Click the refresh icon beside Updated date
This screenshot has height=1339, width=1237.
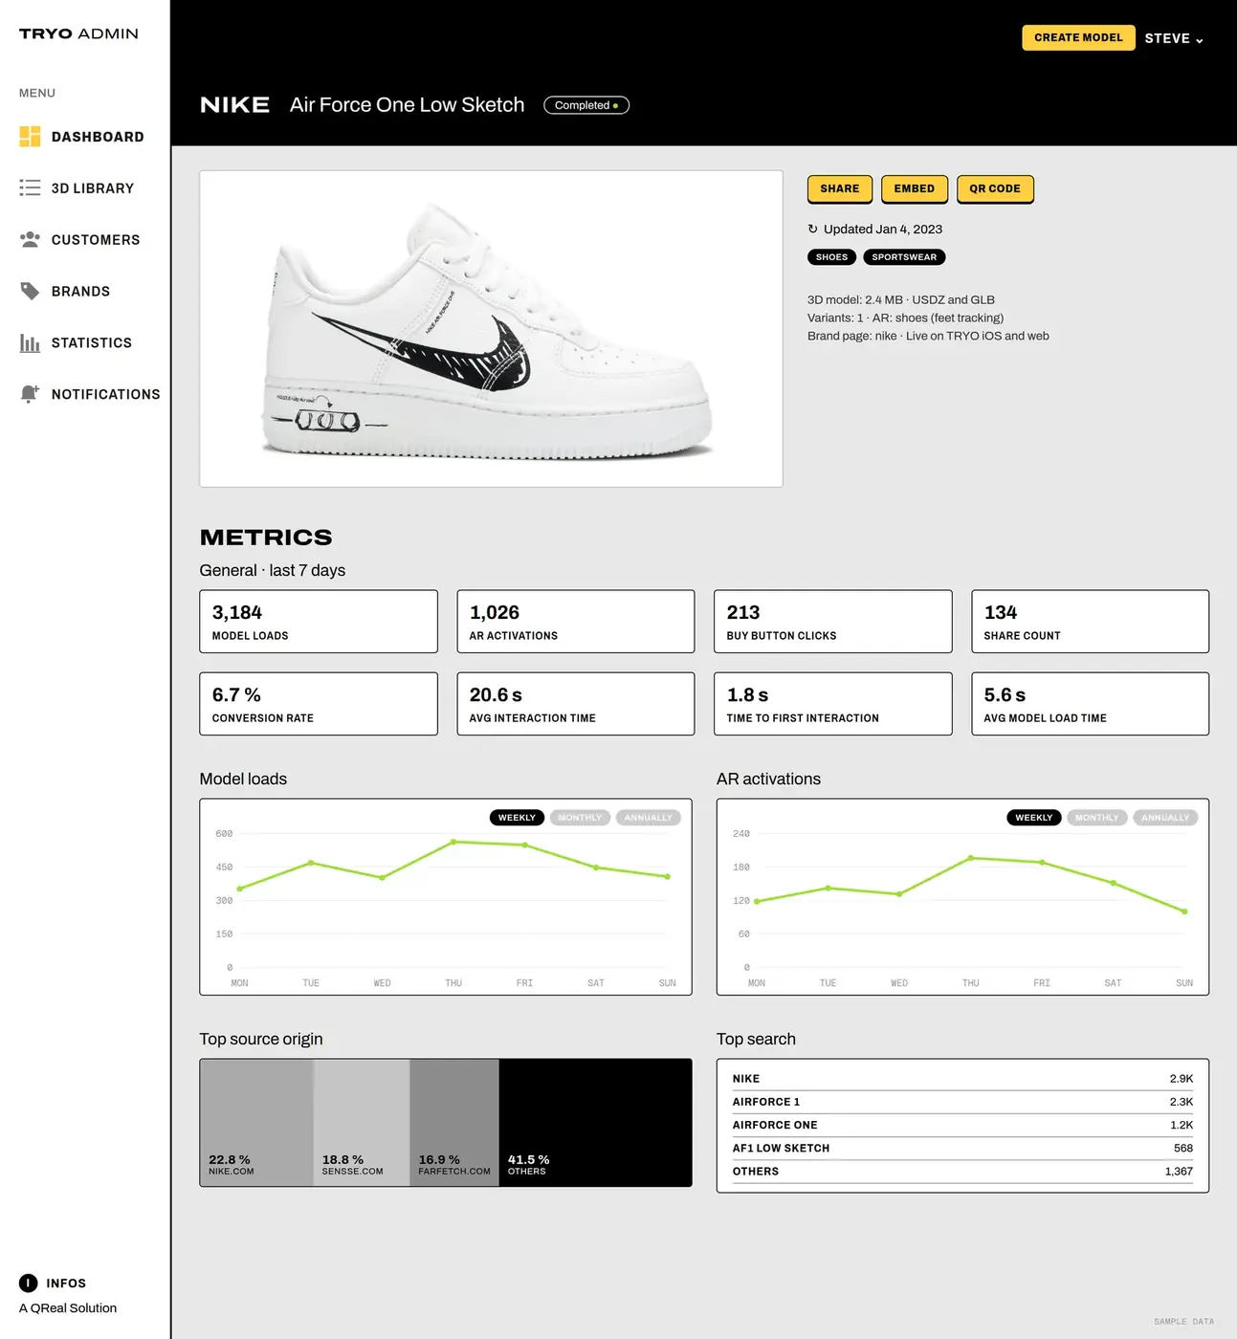click(813, 229)
